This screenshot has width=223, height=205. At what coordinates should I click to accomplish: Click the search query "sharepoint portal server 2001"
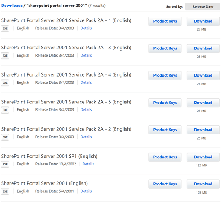pyautogui.click(x=57, y=6)
